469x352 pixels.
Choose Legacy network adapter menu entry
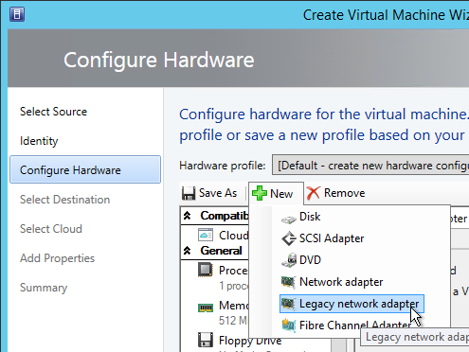coord(352,304)
